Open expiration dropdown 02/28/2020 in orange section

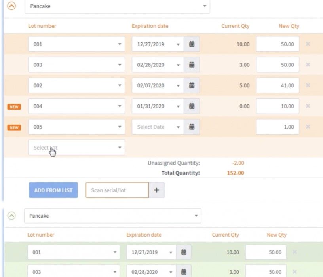click(x=158, y=65)
